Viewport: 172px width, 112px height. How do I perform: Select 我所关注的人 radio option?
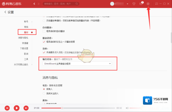tap(44, 93)
